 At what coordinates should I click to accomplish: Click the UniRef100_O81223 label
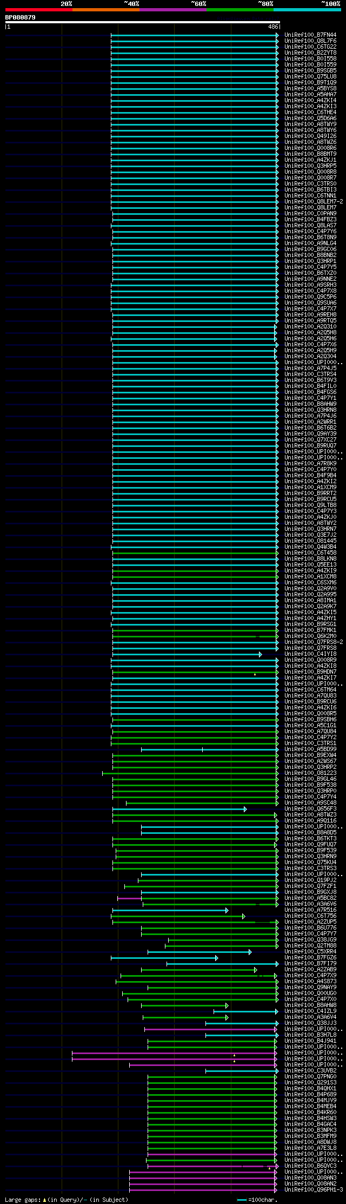click(310, 773)
